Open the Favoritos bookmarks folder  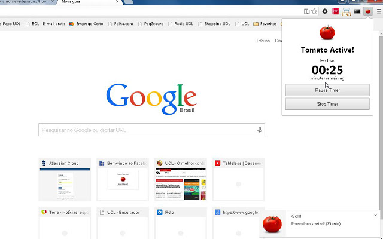coord(265,24)
